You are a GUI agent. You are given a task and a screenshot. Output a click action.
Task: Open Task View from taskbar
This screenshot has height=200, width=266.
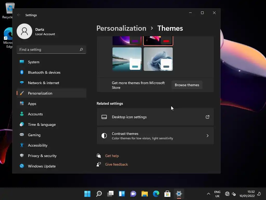pos(110,194)
